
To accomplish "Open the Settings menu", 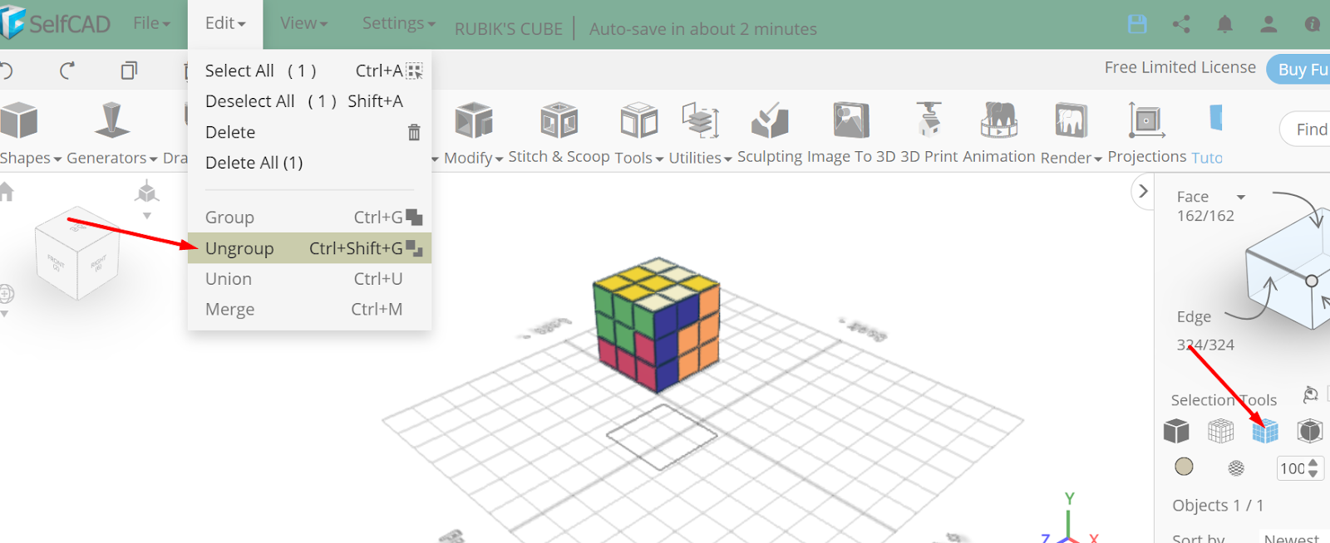I will coord(398,23).
